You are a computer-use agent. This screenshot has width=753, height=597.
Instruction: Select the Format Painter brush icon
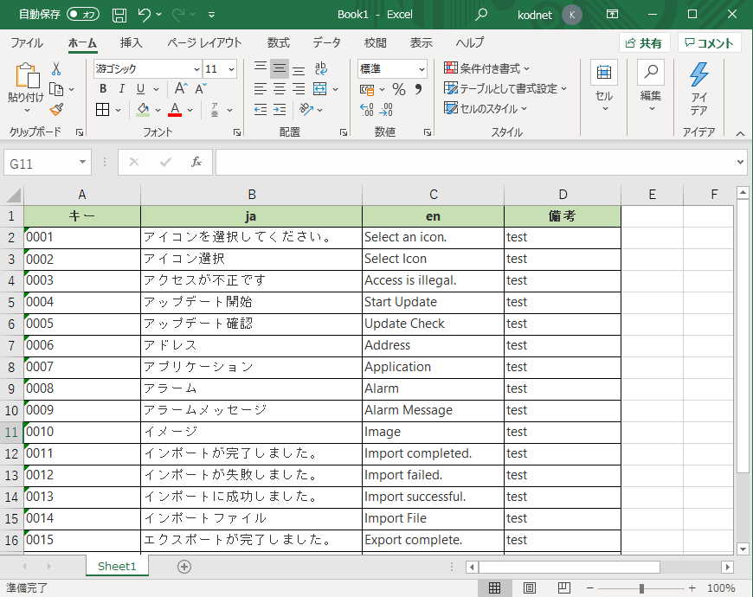click(56, 110)
